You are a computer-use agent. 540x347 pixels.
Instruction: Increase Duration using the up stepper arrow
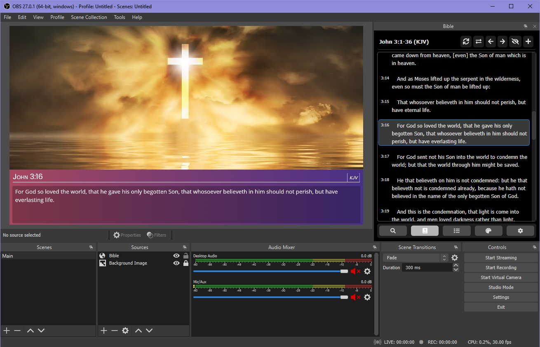click(456, 265)
